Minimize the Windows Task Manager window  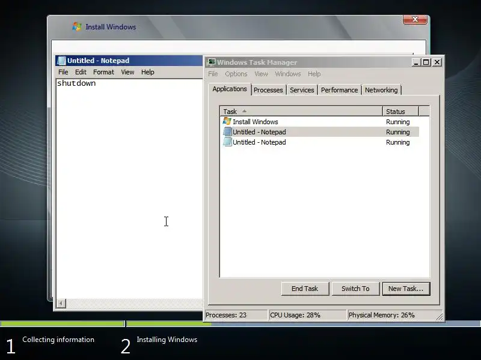click(x=415, y=62)
